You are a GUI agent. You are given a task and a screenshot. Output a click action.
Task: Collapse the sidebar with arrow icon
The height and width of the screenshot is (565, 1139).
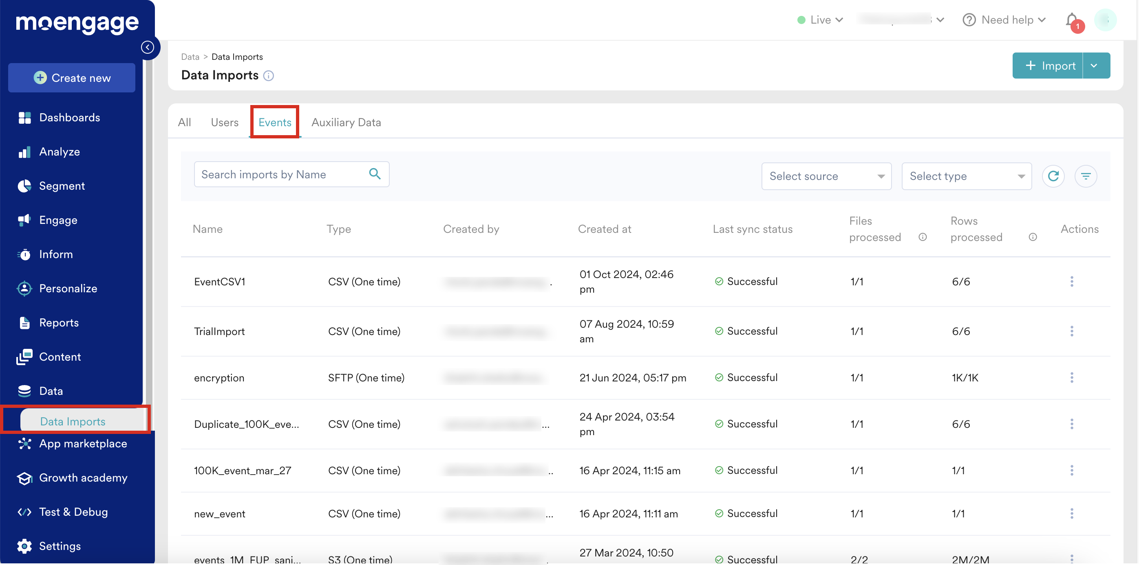tap(148, 47)
